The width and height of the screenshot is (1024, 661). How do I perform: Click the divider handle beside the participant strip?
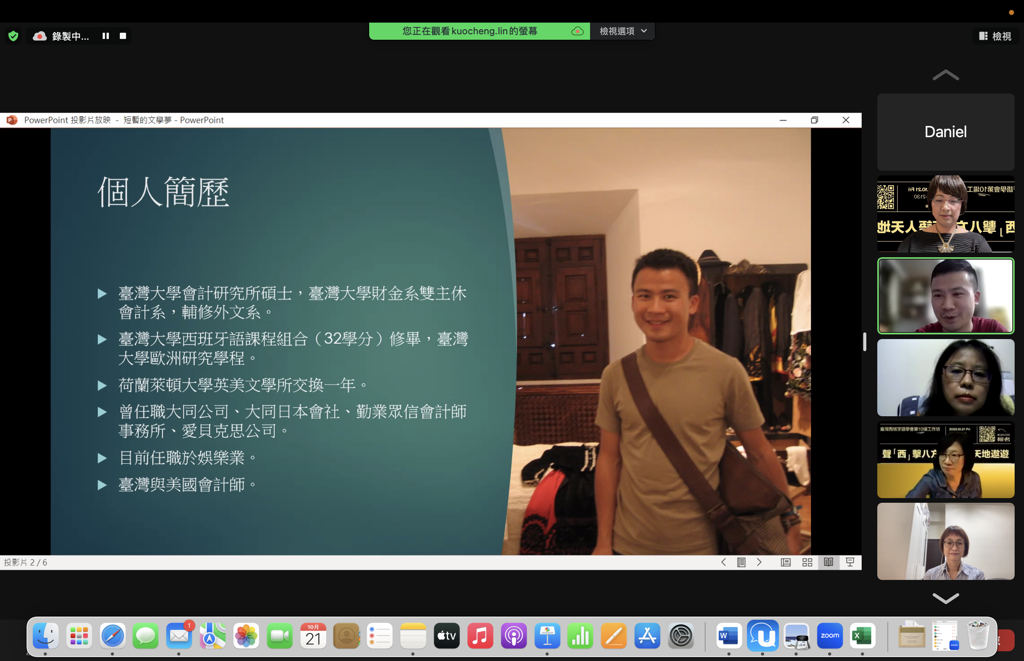click(864, 342)
